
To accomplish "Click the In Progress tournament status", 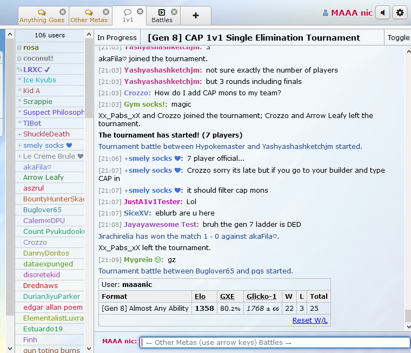I will [x=117, y=38].
